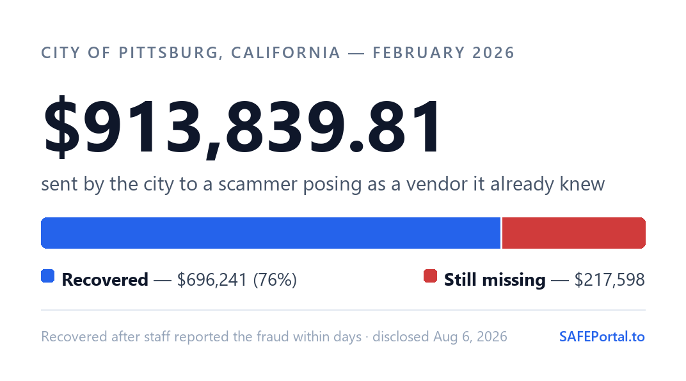The width and height of the screenshot is (686, 381).
Task: Select the red Still missing legend swatch
Action: pos(431,276)
